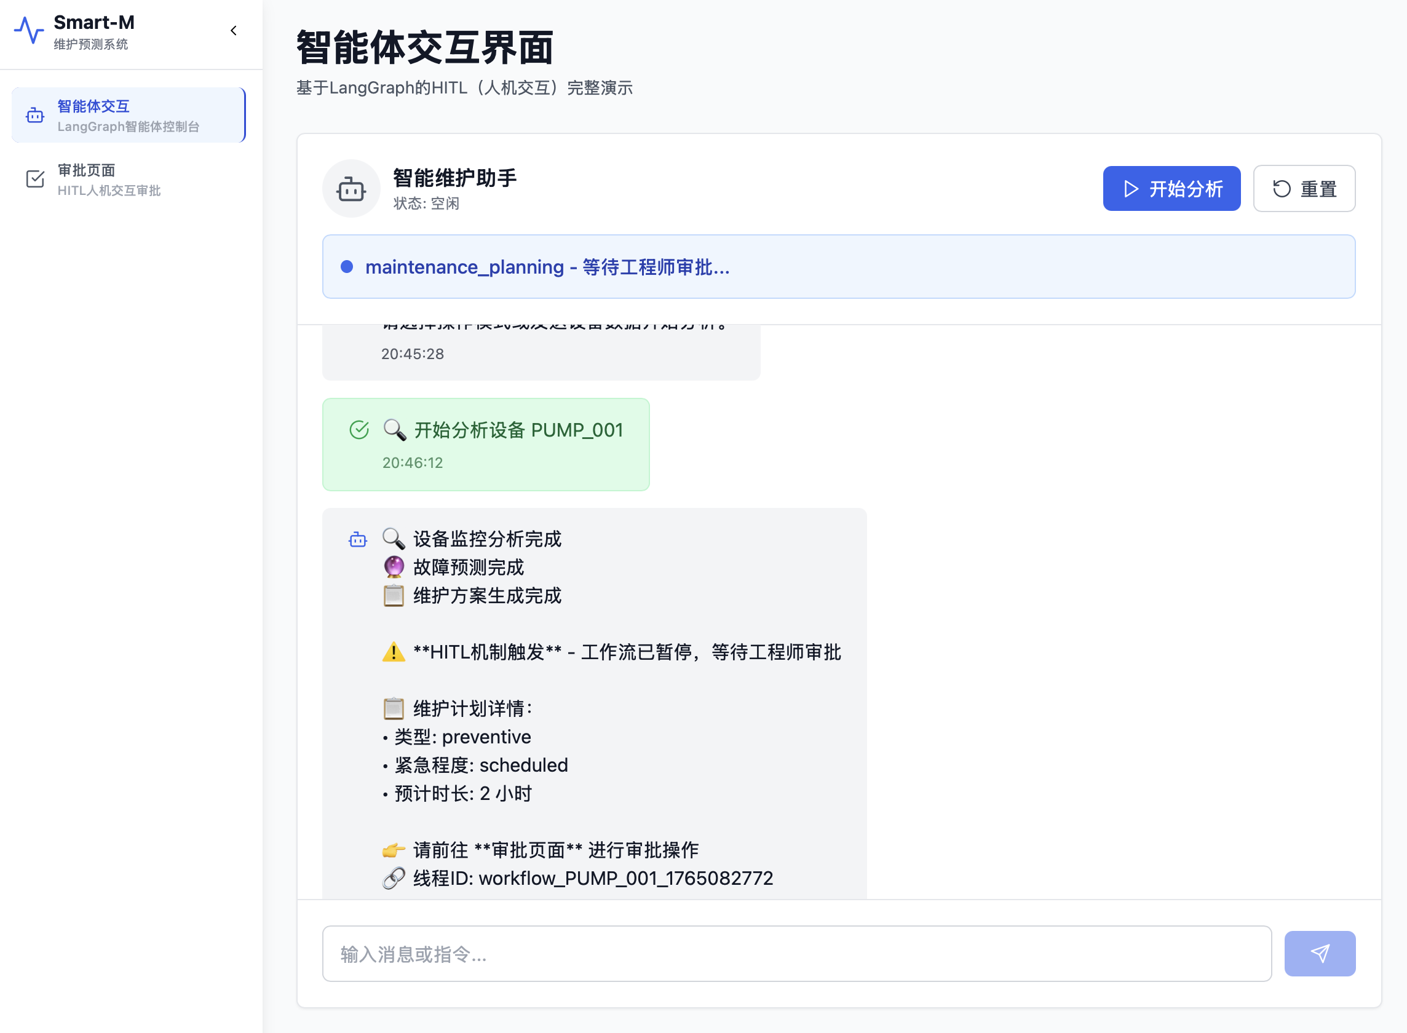Click the Smart-M pulse logo icon

29,31
